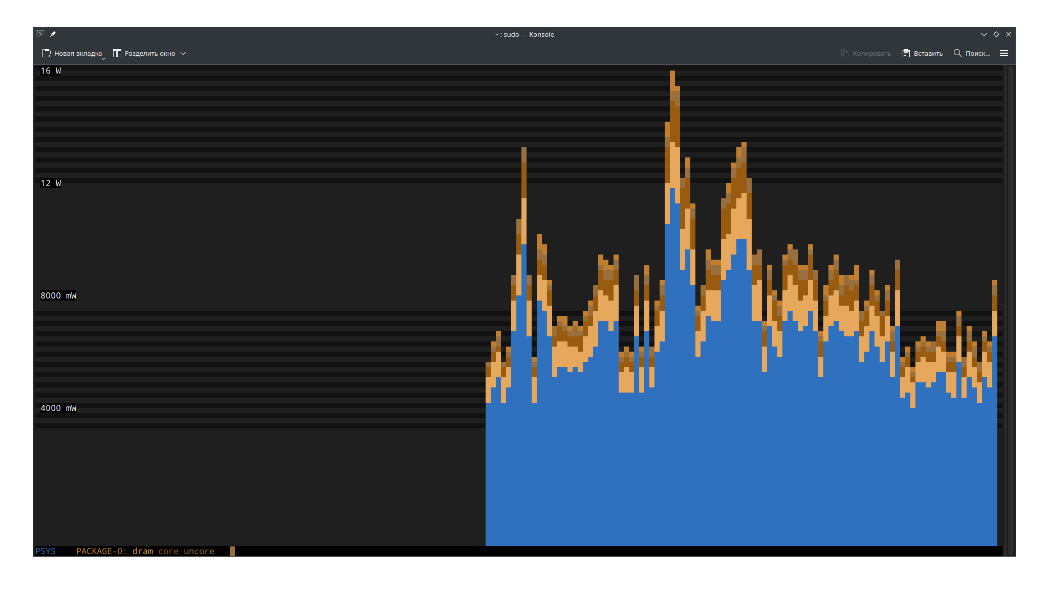Click the PSYS legend label
1049x596 pixels.
click(46, 551)
